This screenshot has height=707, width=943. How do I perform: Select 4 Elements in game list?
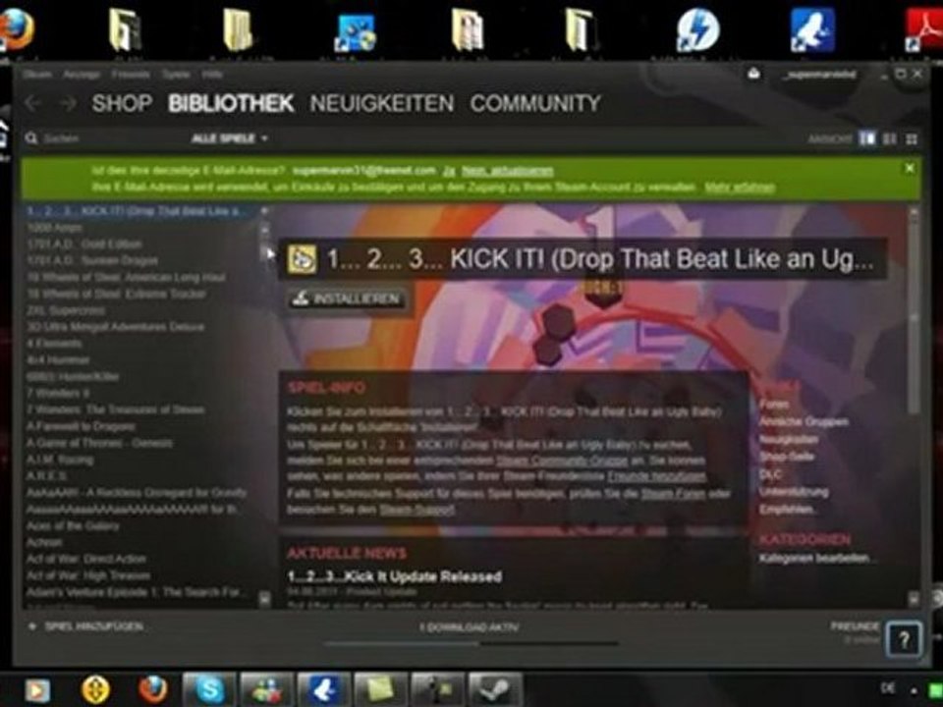click(x=54, y=344)
